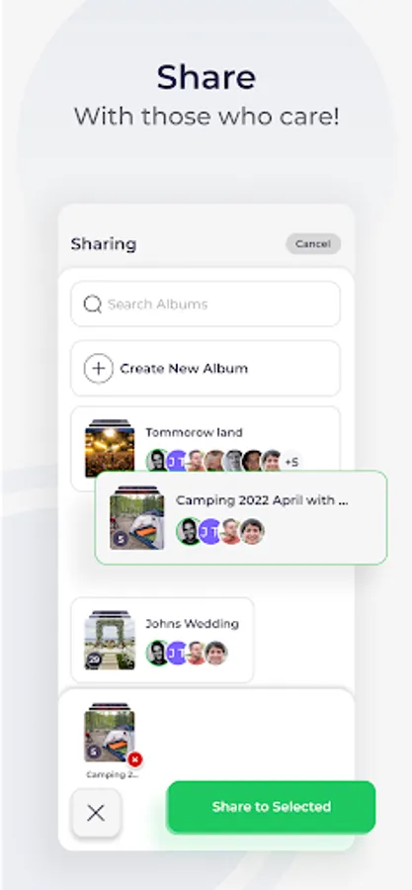
Task: Open the Tommorow land album thumbnail
Action: tap(110, 448)
